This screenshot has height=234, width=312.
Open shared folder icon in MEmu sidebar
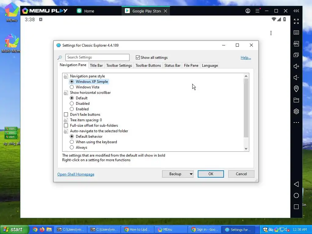(296, 100)
